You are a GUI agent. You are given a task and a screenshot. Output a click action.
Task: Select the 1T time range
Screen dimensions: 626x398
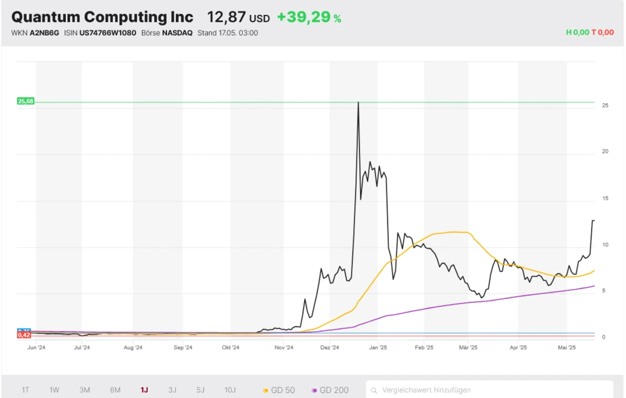[26, 390]
